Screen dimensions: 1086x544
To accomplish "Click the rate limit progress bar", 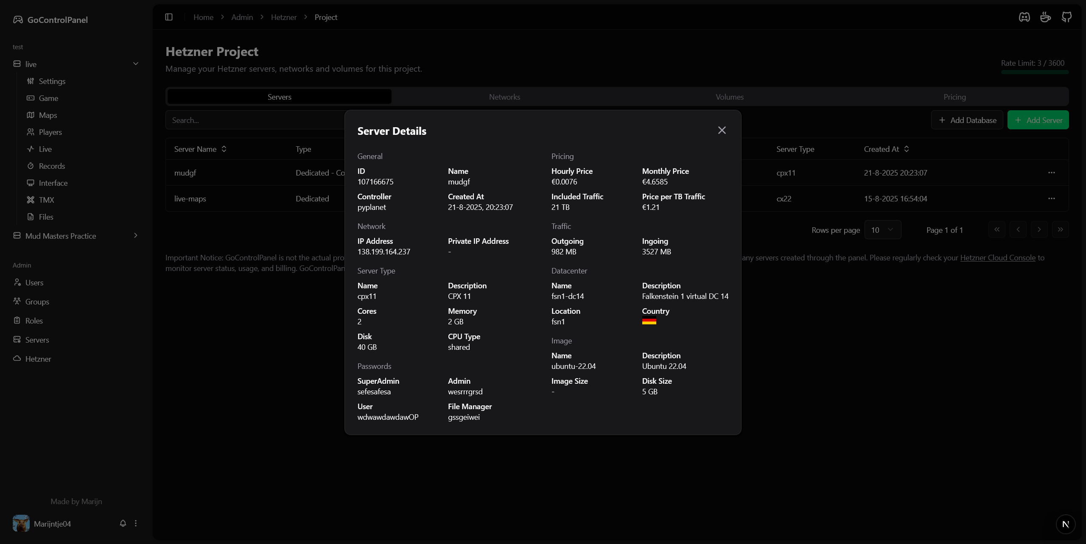I will point(1034,72).
